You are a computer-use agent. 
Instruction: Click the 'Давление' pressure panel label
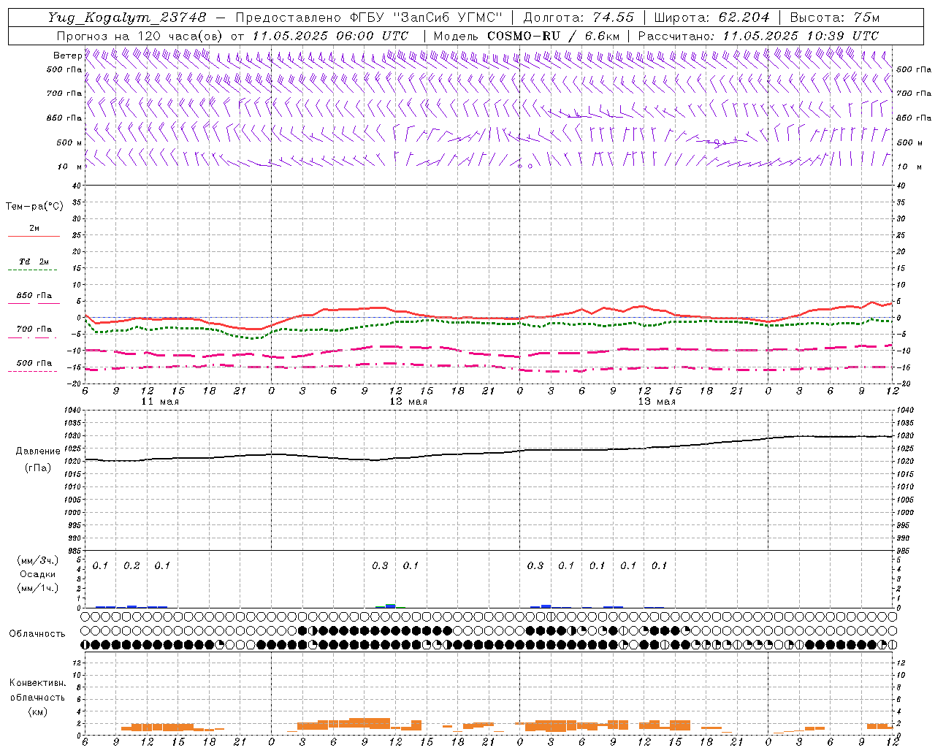point(37,451)
